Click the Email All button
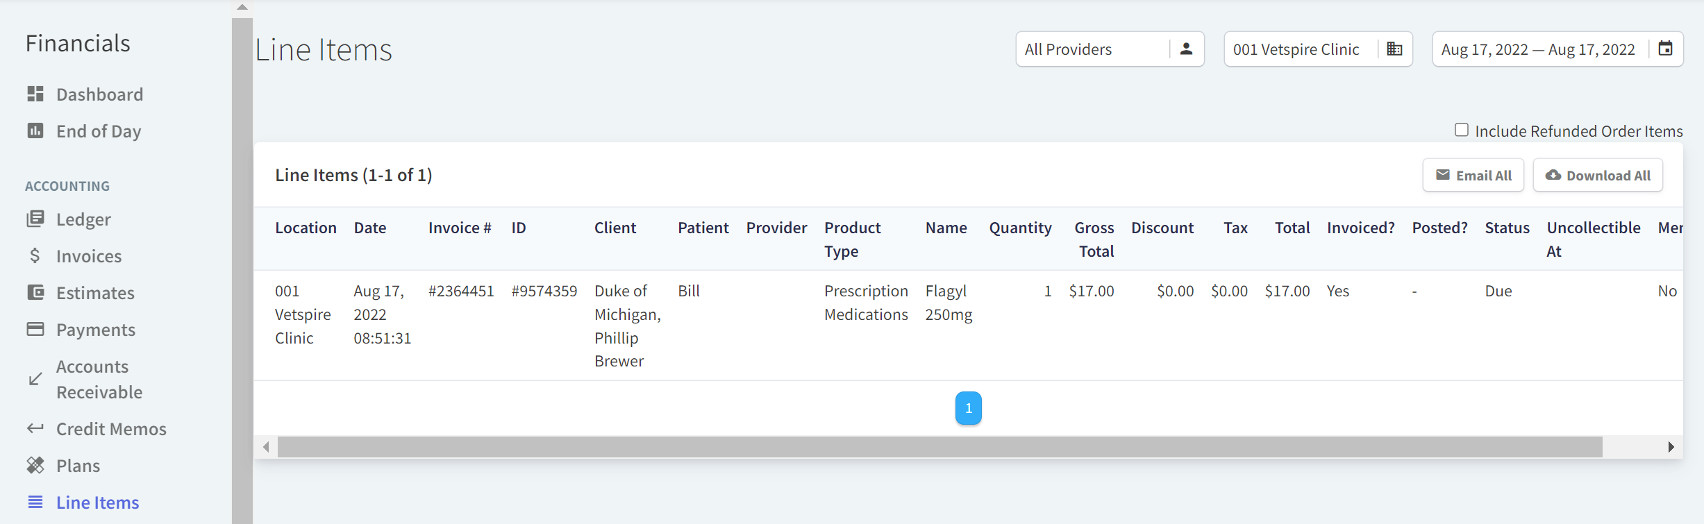This screenshot has height=524, width=1704. tap(1473, 176)
